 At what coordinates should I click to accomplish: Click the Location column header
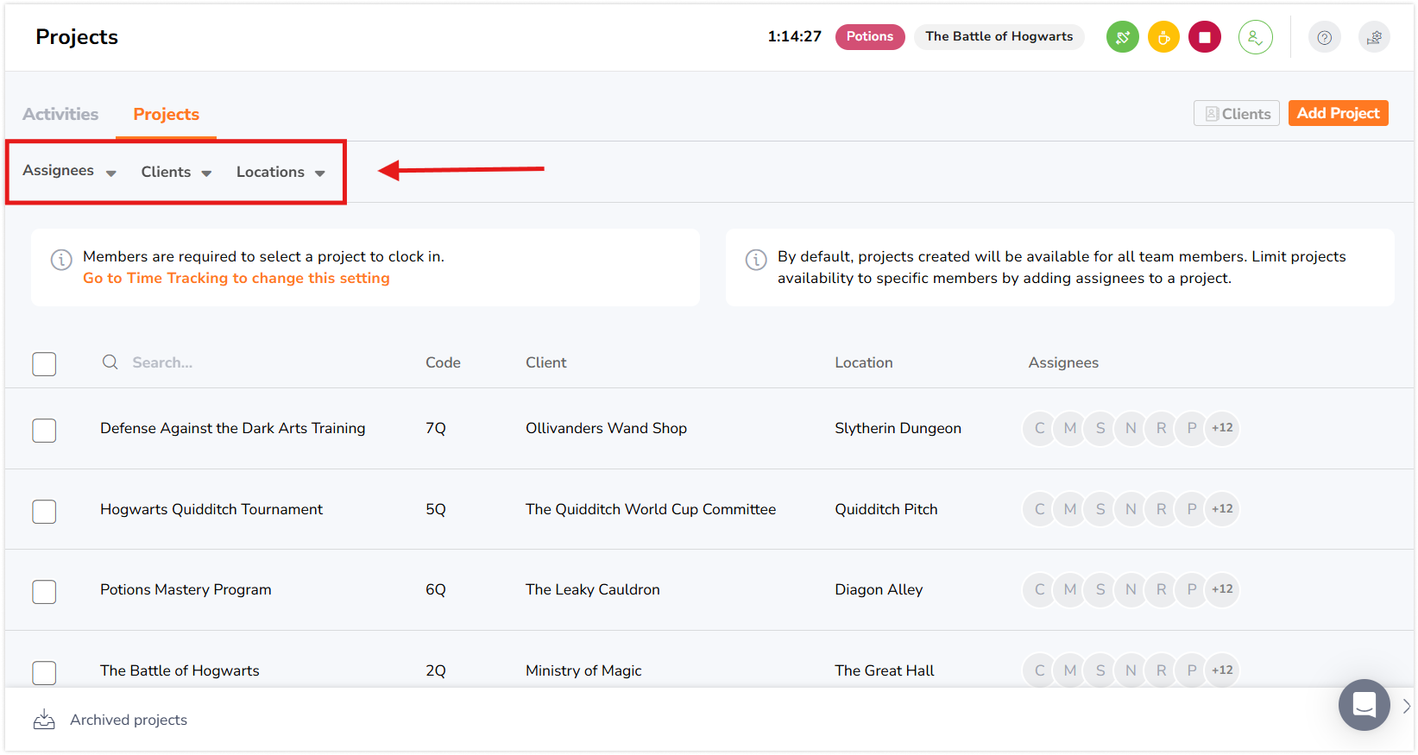[864, 362]
